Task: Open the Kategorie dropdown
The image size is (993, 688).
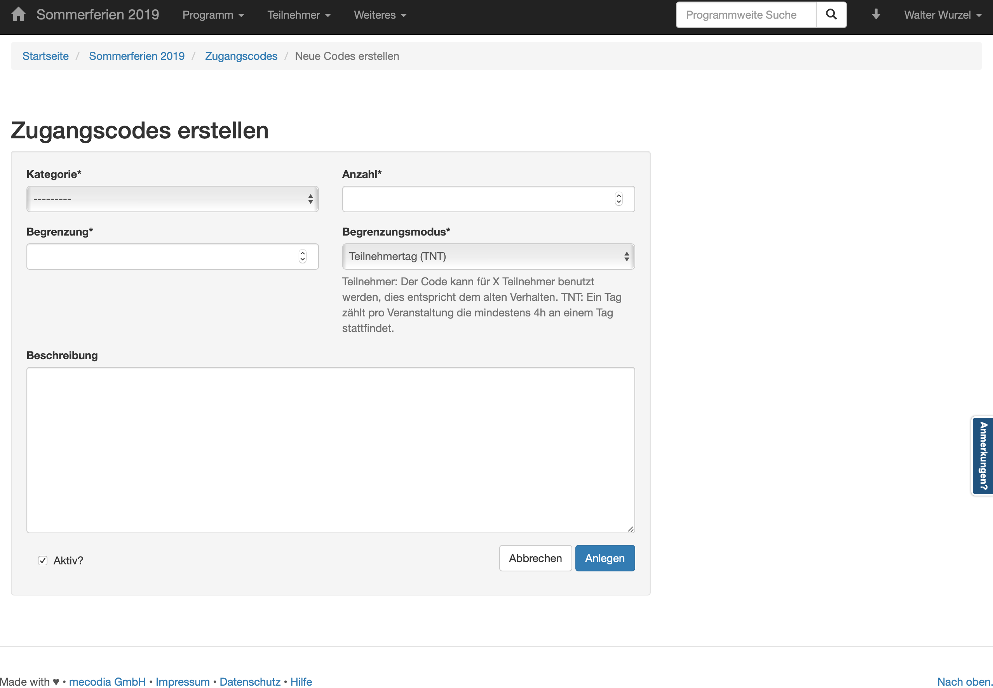Action: (x=172, y=199)
